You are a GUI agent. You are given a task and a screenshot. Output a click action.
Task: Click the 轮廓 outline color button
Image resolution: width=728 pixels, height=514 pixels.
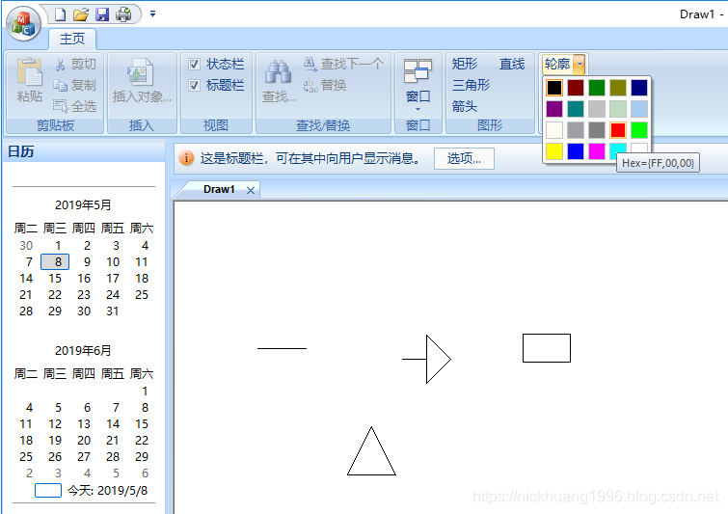pos(557,64)
